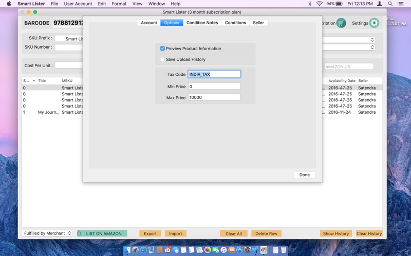Enable Save Upload History checkbox
Viewport: 411px width, 256px height.
tap(162, 59)
